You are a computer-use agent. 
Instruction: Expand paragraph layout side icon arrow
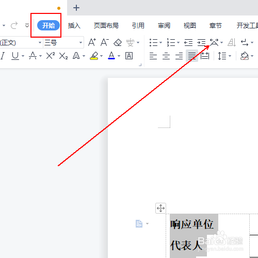(x=147, y=223)
